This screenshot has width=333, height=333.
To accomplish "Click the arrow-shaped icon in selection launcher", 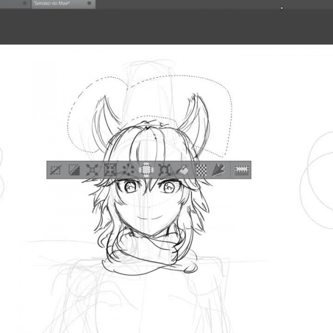I will click(x=219, y=170).
